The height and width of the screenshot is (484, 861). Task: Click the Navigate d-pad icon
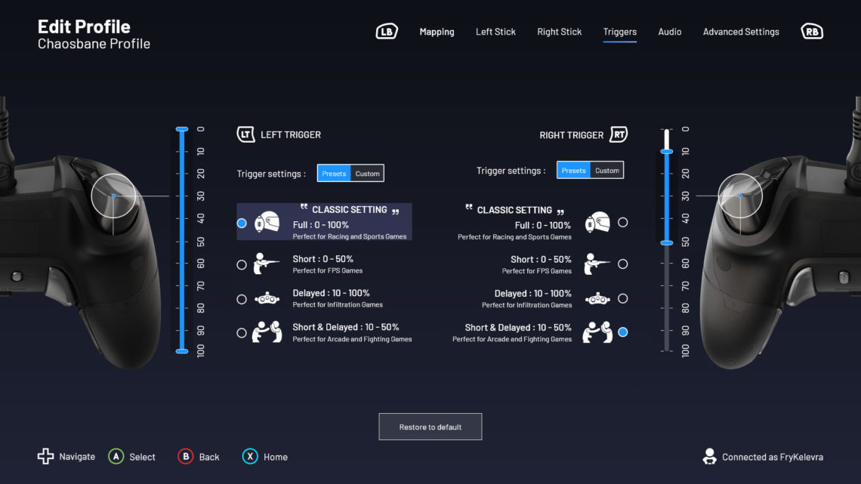(x=45, y=456)
